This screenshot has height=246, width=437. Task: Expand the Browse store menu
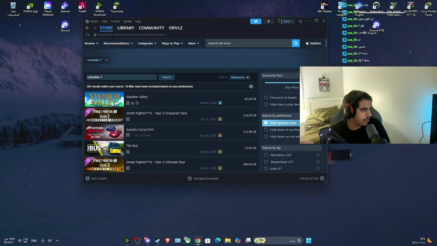click(x=91, y=43)
